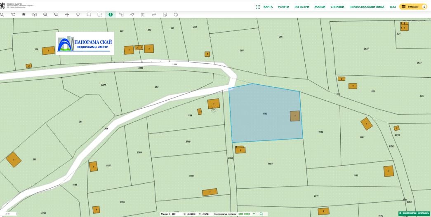Screen dimensions: 431x217
Task: Select parcel labeled 286
Action: pos(280,37)
